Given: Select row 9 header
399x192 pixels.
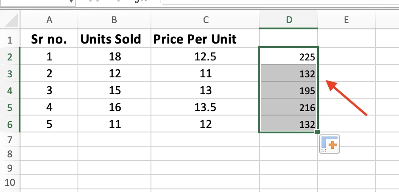Looking at the screenshot, I should (x=10, y=168).
